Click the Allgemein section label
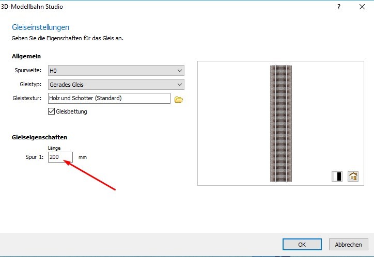This screenshot has height=257, width=374. coord(26,56)
